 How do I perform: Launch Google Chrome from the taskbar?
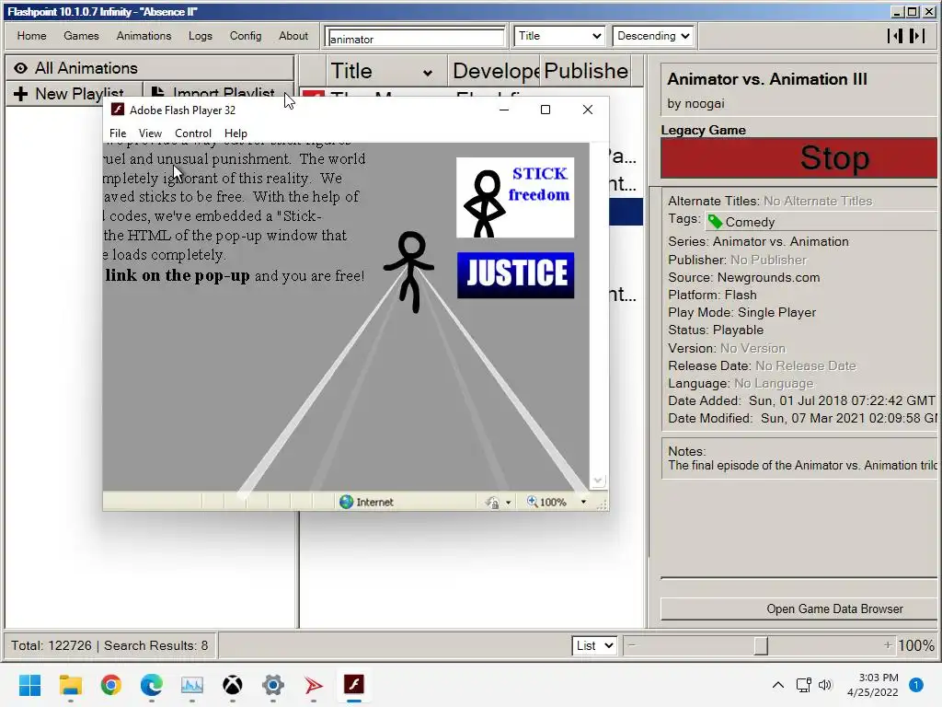(x=110, y=685)
